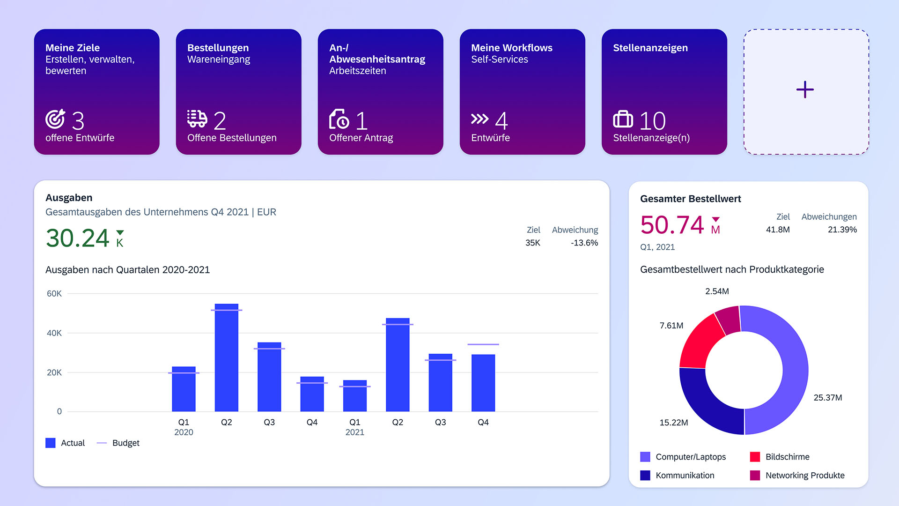The width and height of the screenshot is (899, 506).
Task: Click the plus icon to add a new tile
Action: 804,89
